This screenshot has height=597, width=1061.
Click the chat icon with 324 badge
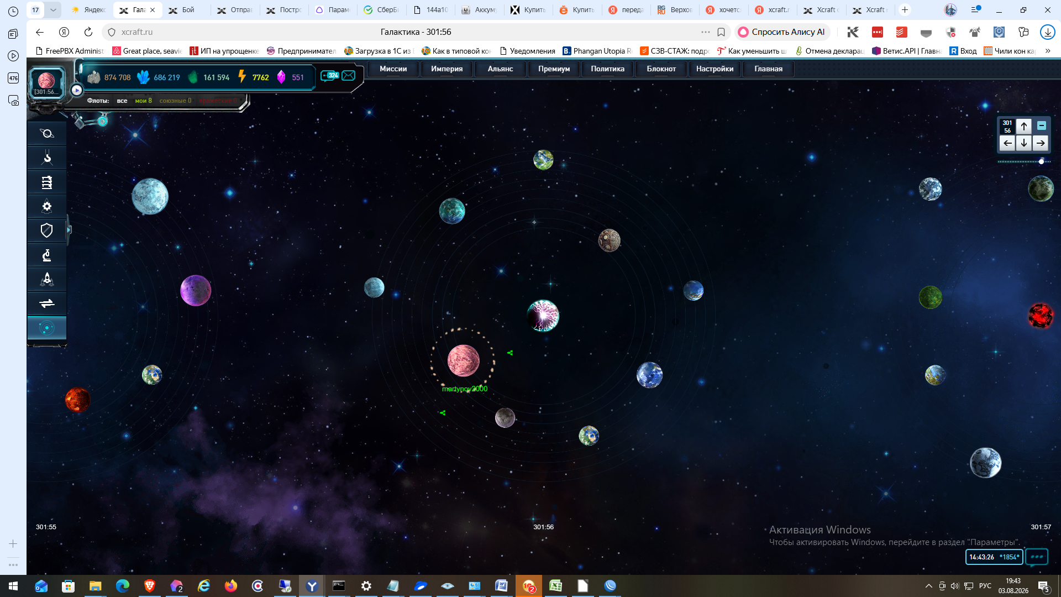(330, 76)
